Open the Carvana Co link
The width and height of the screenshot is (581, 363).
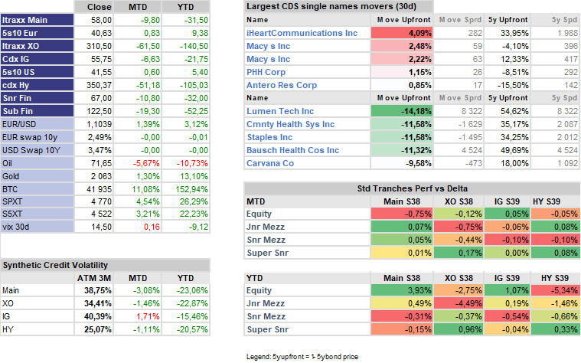coord(270,163)
